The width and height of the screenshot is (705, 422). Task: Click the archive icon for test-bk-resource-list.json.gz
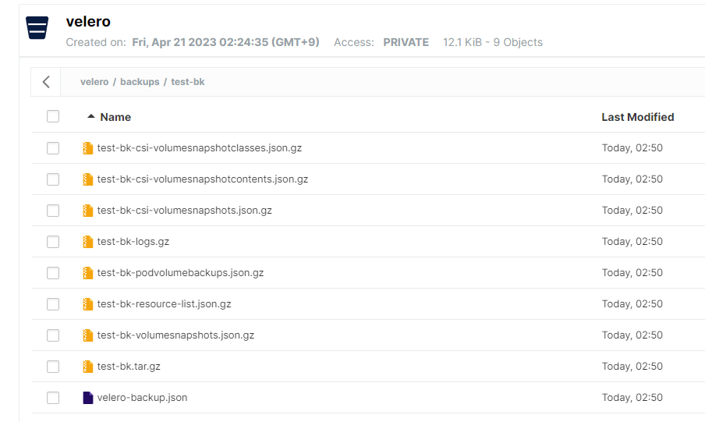tap(87, 304)
